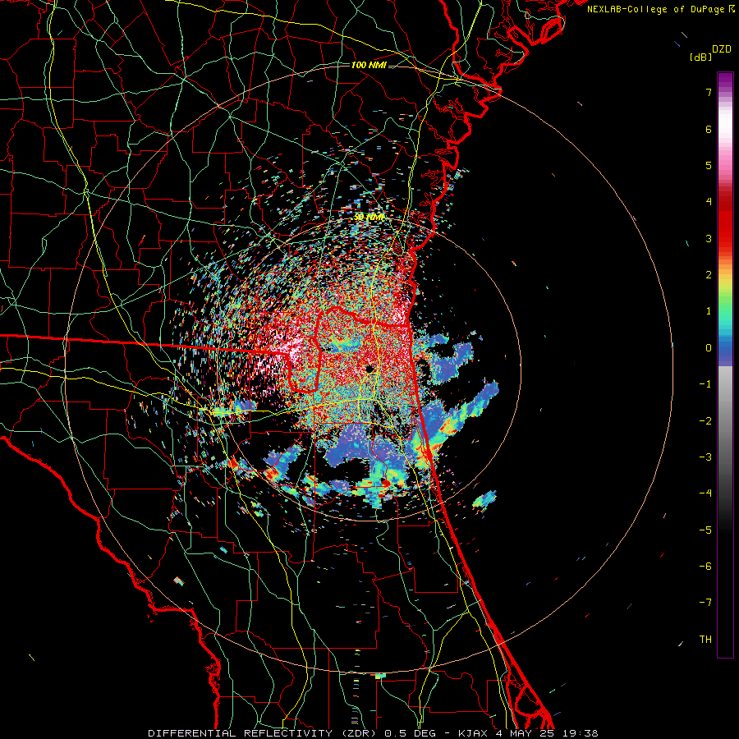Click the 50 NMI range ring label

coord(369,218)
